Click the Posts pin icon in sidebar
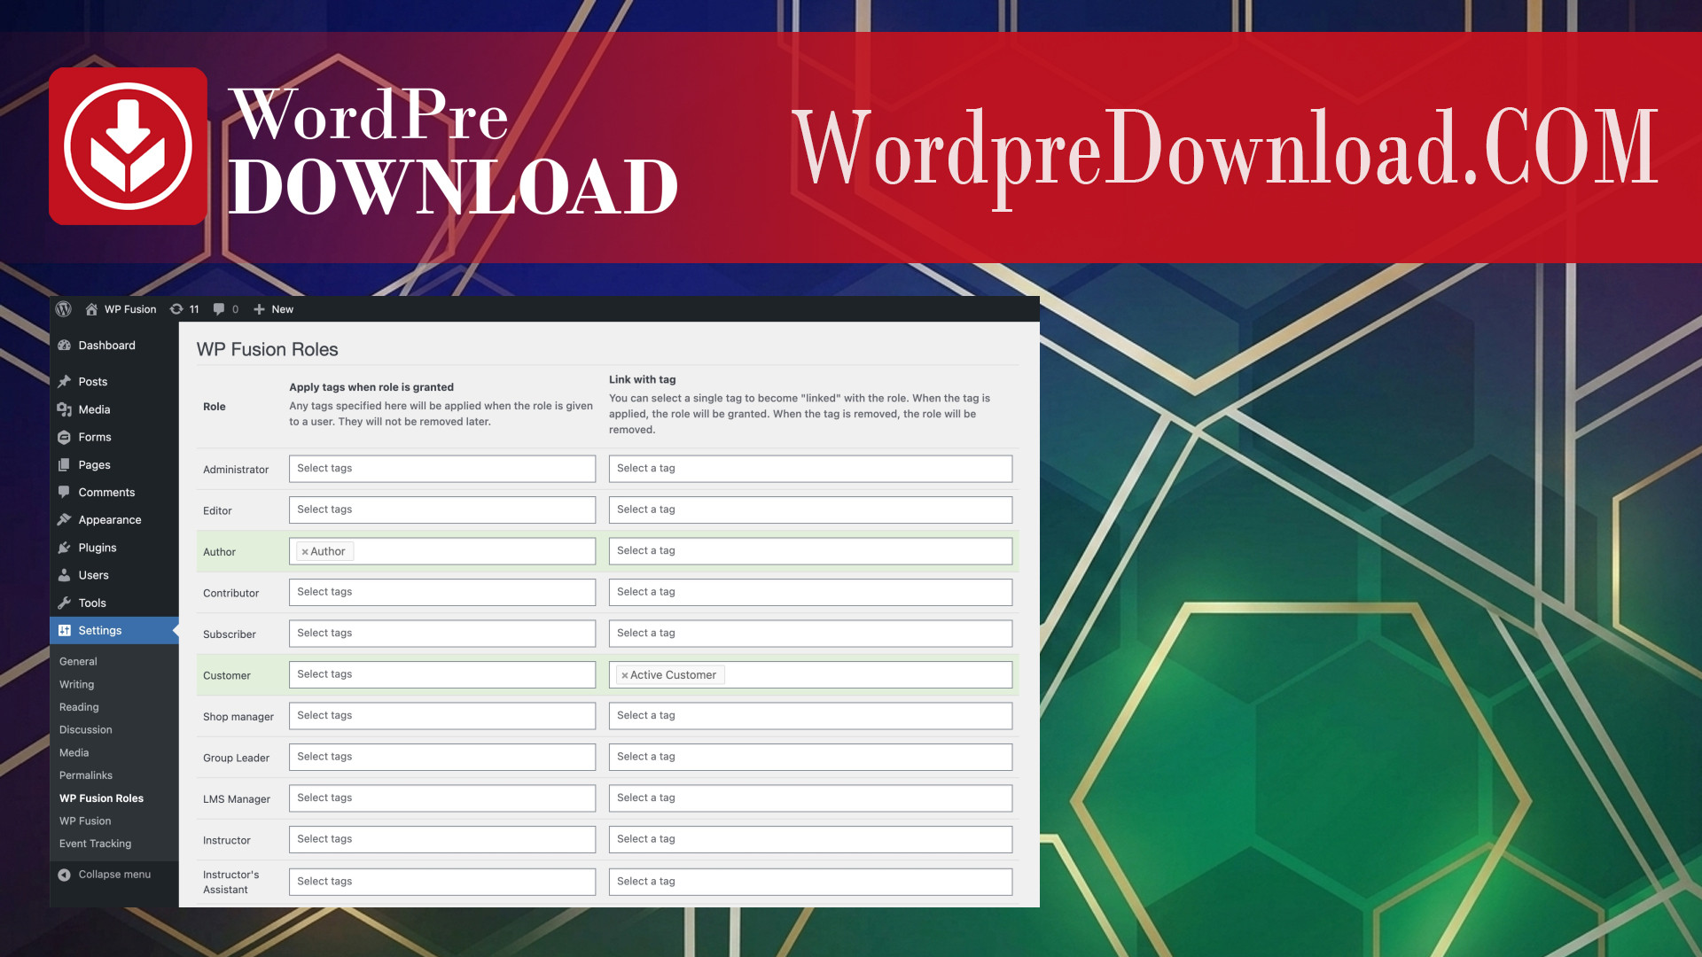1702x957 pixels. click(x=64, y=381)
